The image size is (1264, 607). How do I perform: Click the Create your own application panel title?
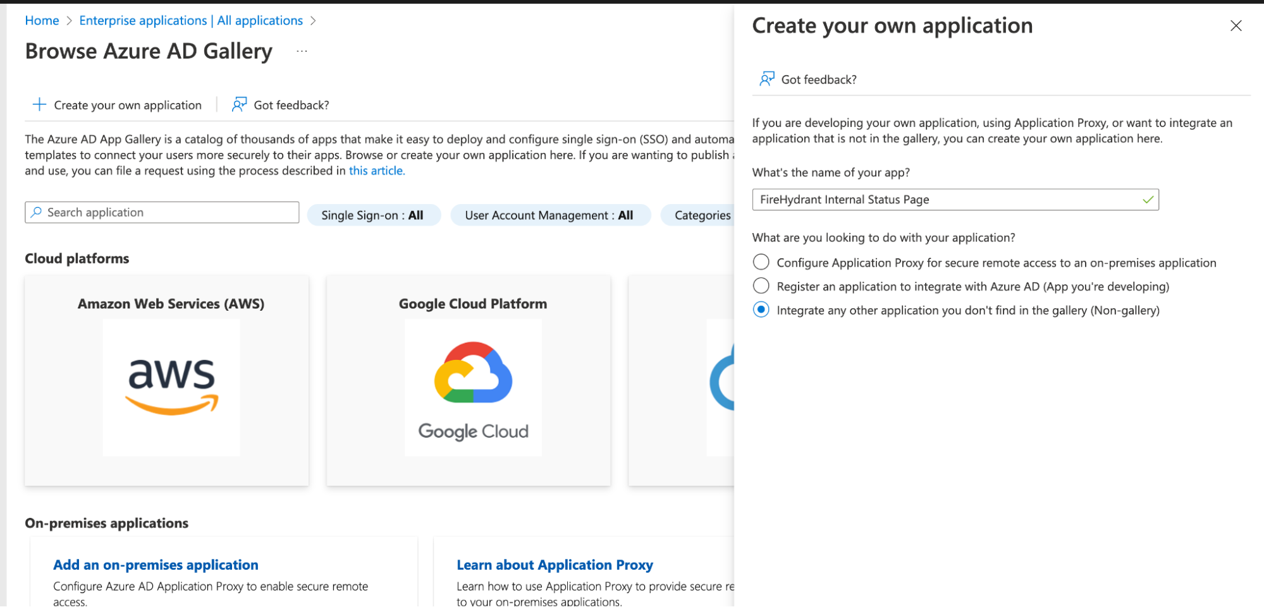(892, 26)
